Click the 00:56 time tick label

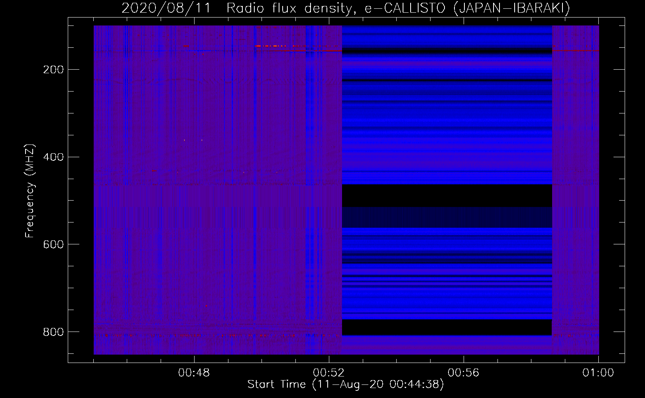[464, 373]
